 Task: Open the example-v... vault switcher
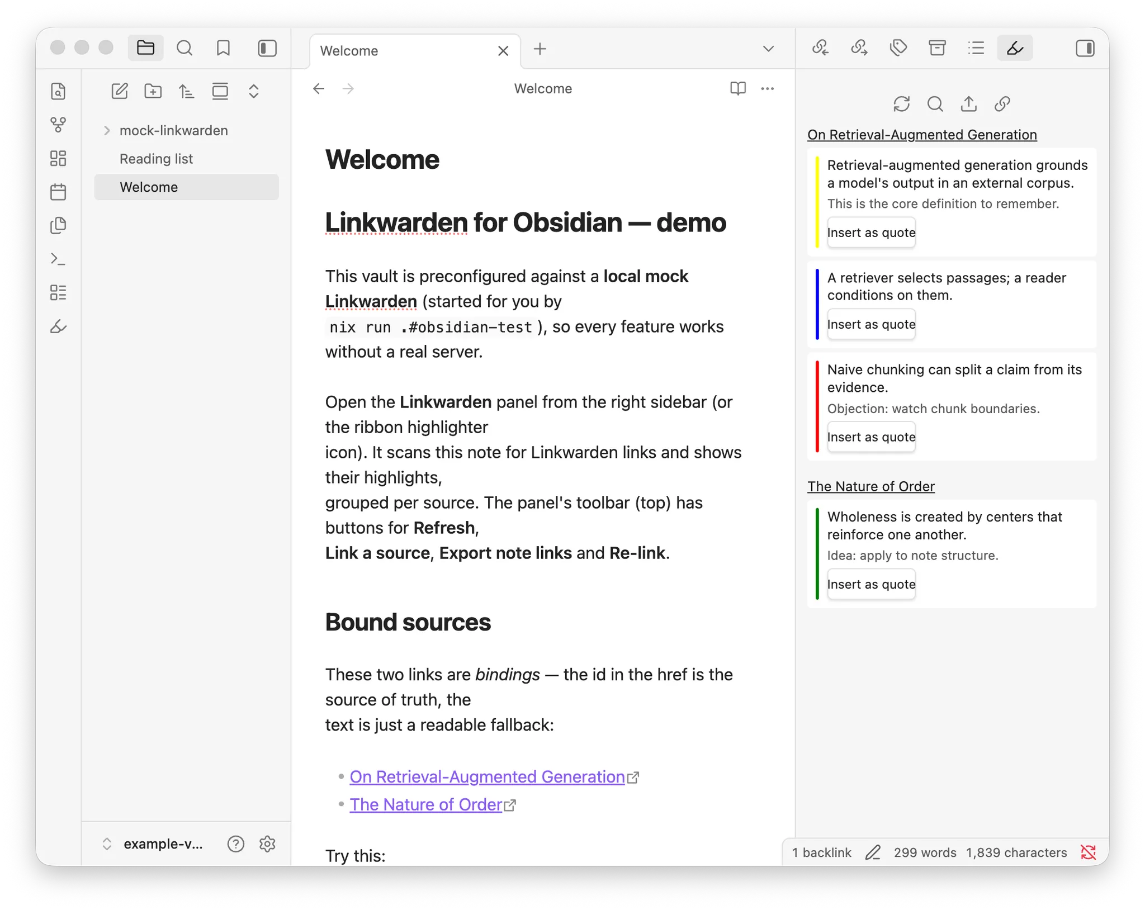point(152,844)
